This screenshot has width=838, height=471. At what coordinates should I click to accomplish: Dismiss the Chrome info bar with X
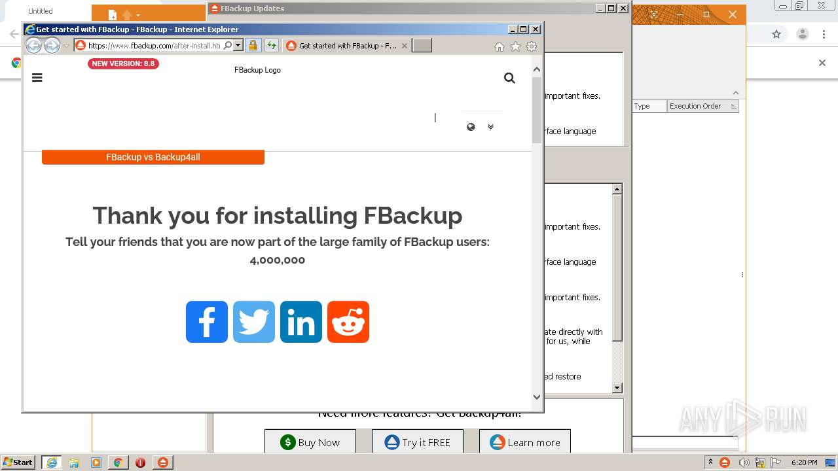822,63
